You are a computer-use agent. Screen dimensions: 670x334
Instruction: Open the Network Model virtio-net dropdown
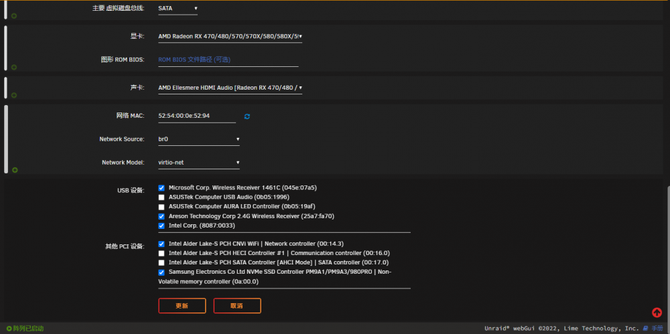(x=199, y=162)
